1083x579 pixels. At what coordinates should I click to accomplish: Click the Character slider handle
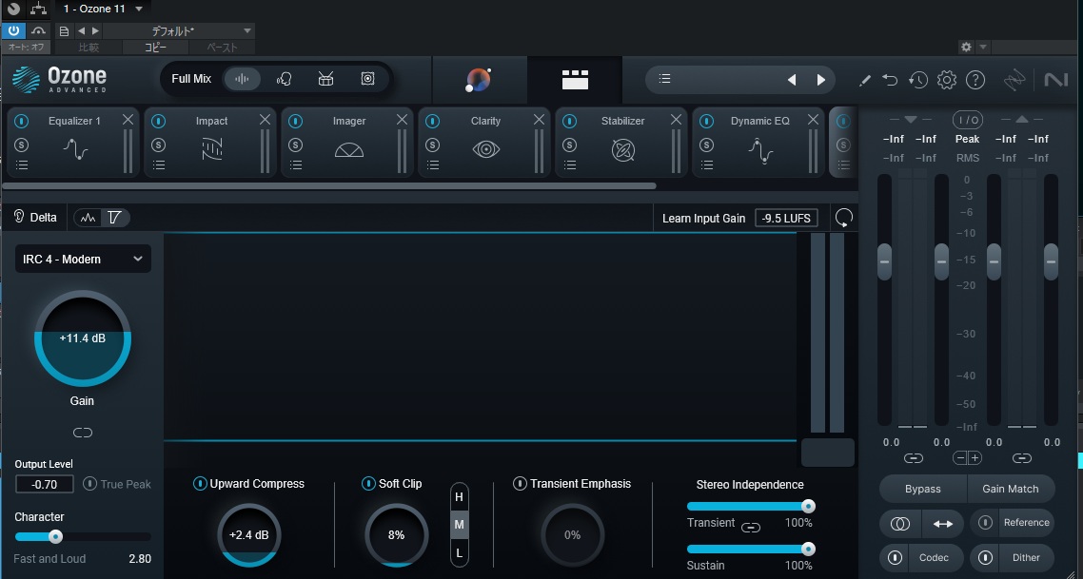tap(56, 536)
